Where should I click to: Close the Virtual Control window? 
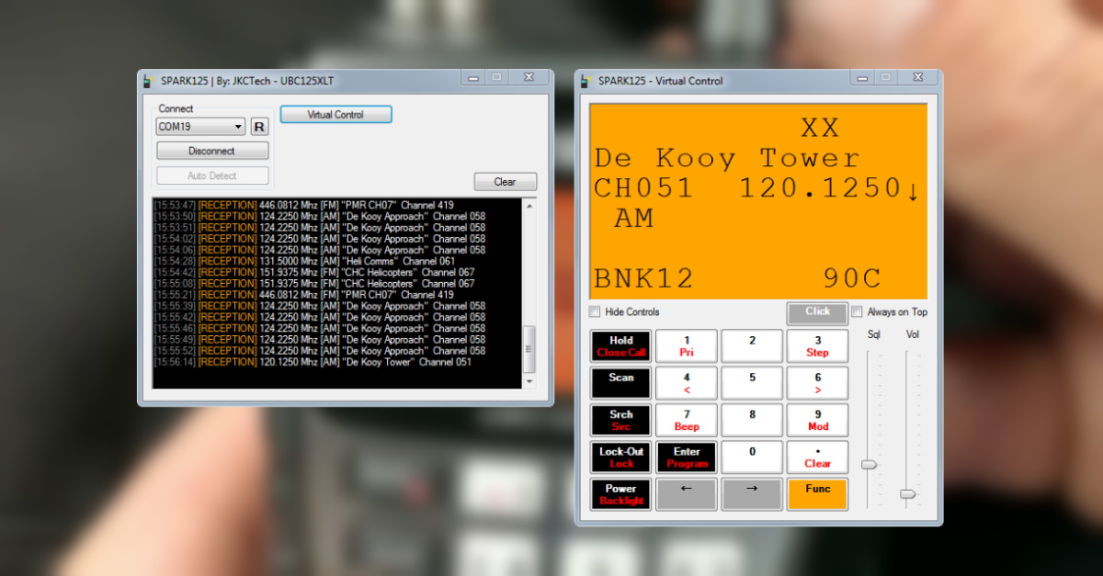[918, 78]
